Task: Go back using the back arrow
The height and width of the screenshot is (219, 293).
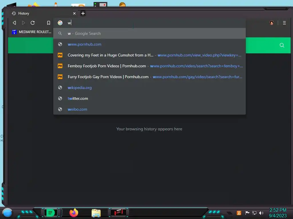Action: click(14, 23)
